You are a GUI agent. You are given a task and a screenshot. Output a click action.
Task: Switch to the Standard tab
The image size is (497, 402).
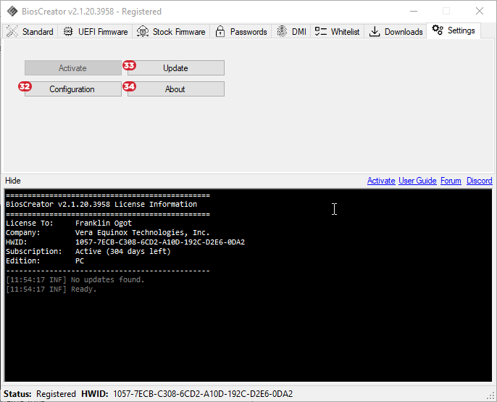30,31
